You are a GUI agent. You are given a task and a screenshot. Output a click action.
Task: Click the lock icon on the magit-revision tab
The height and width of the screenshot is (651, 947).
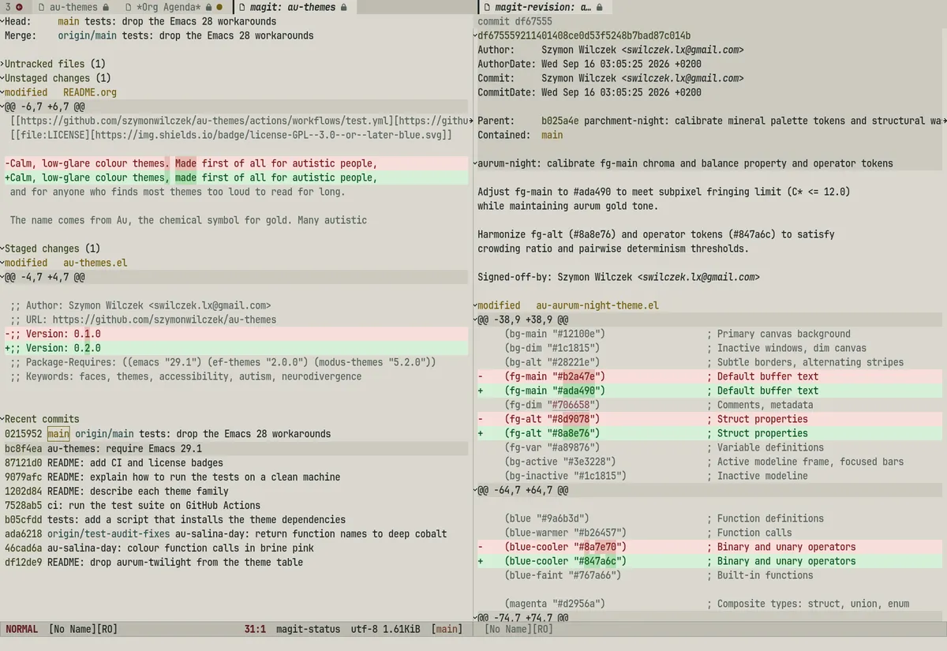600,7
